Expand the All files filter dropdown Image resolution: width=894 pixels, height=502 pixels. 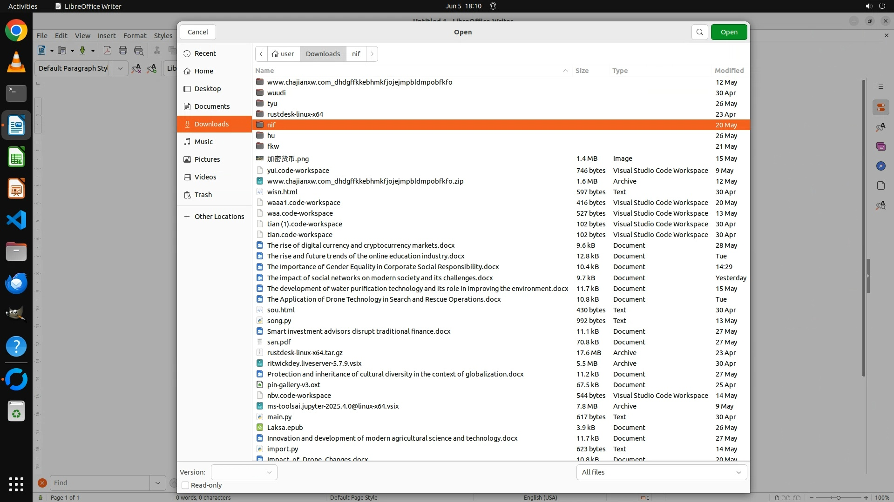tap(661, 472)
